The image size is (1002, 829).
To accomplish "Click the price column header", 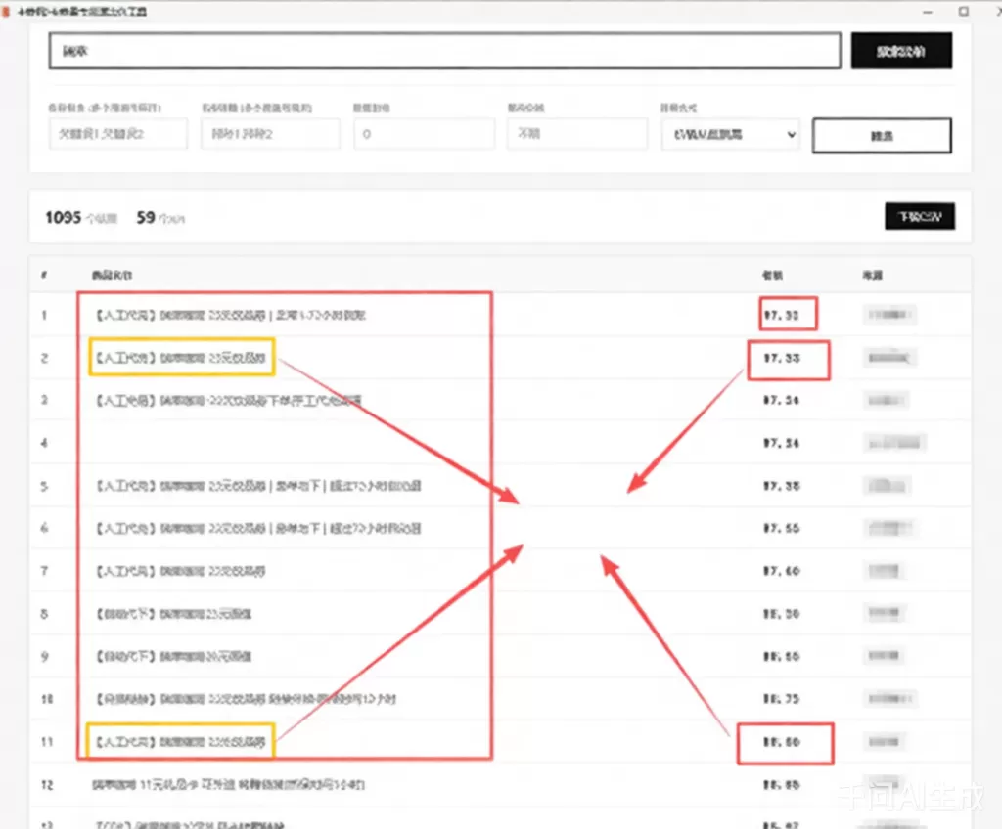I will point(773,275).
